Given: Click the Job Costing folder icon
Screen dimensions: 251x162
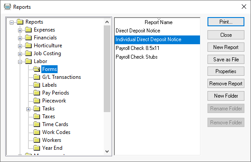Looking at the screenshot, I should pyautogui.click(x=28, y=53).
